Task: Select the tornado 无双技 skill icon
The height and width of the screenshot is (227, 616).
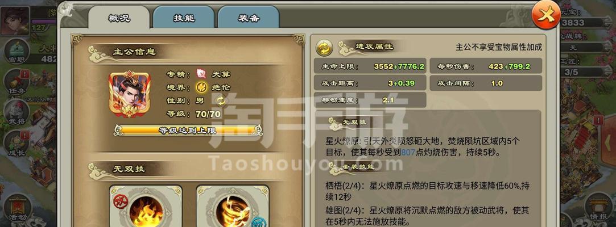Action: click(x=233, y=207)
